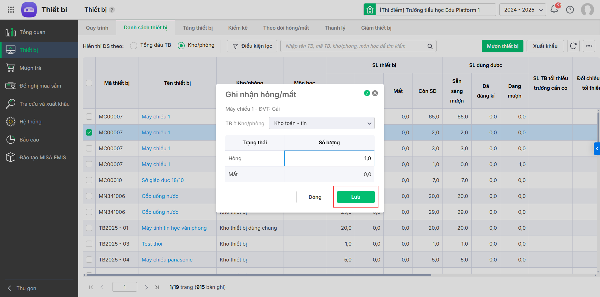Select the Tổng đầu TB radio button
The height and width of the screenshot is (297, 600).
(x=134, y=46)
